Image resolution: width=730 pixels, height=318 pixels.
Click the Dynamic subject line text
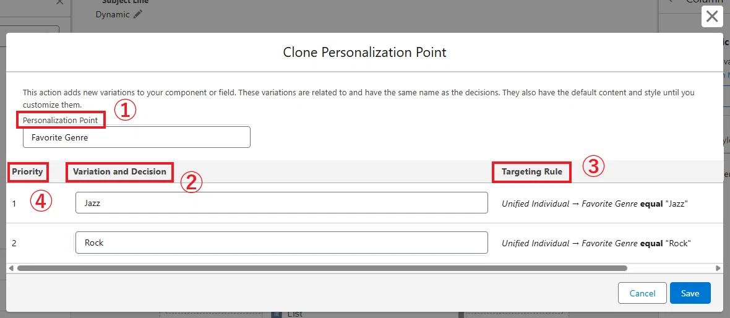pyautogui.click(x=113, y=14)
